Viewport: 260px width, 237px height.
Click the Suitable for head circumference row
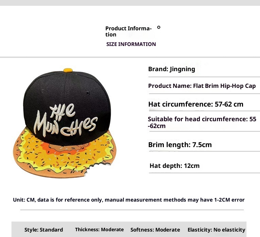pos(202,122)
